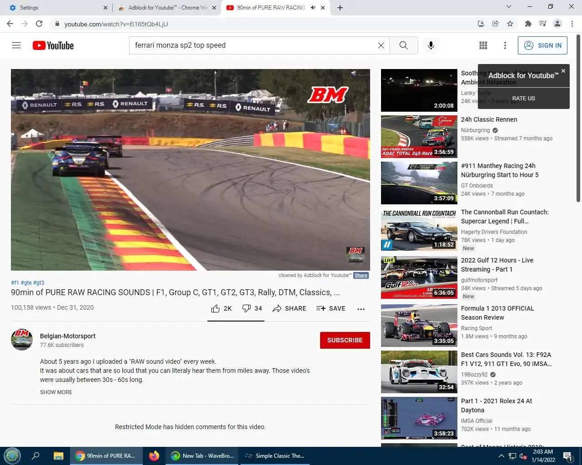This screenshot has height=465, width=582.
Task: Open the #gte hashtag link
Action: click(x=26, y=282)
